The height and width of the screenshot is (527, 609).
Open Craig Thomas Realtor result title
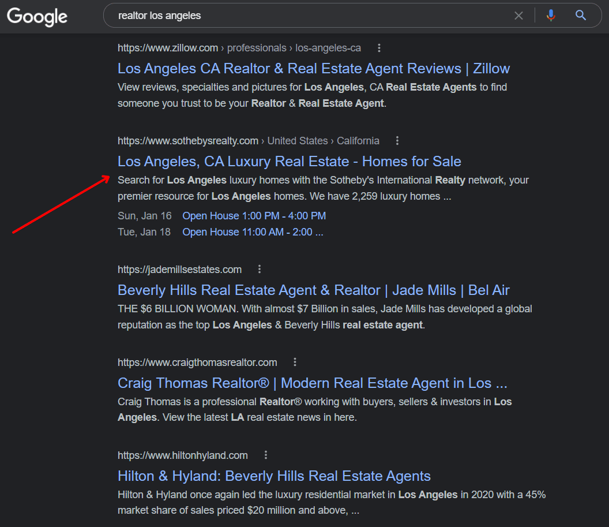(x=312, y=383)
